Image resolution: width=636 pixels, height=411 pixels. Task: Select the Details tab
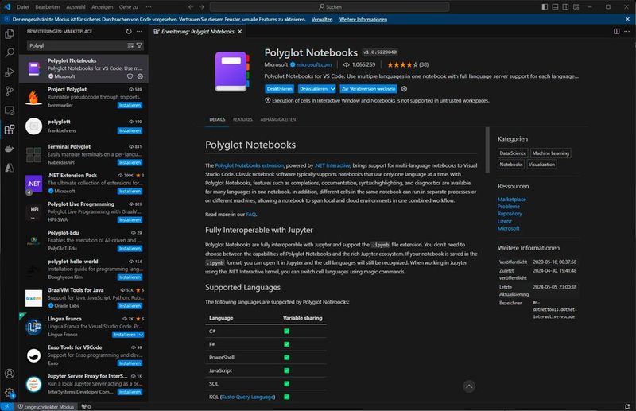click(217, 119)
